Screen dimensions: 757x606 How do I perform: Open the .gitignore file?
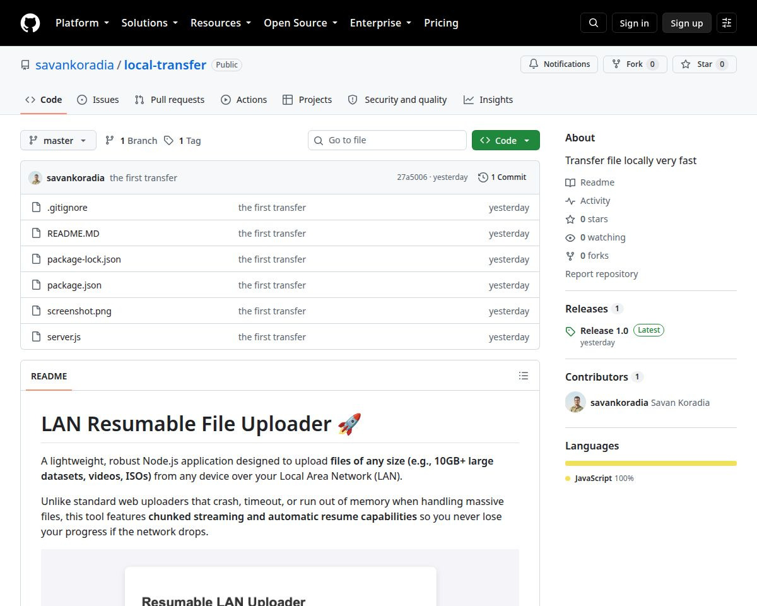(x=67, y=207)
